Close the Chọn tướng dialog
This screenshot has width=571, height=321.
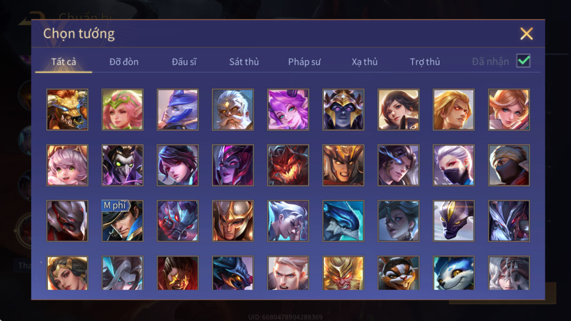coord(526,34)
